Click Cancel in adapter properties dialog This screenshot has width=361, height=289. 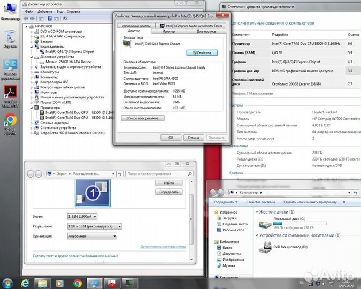194,138
